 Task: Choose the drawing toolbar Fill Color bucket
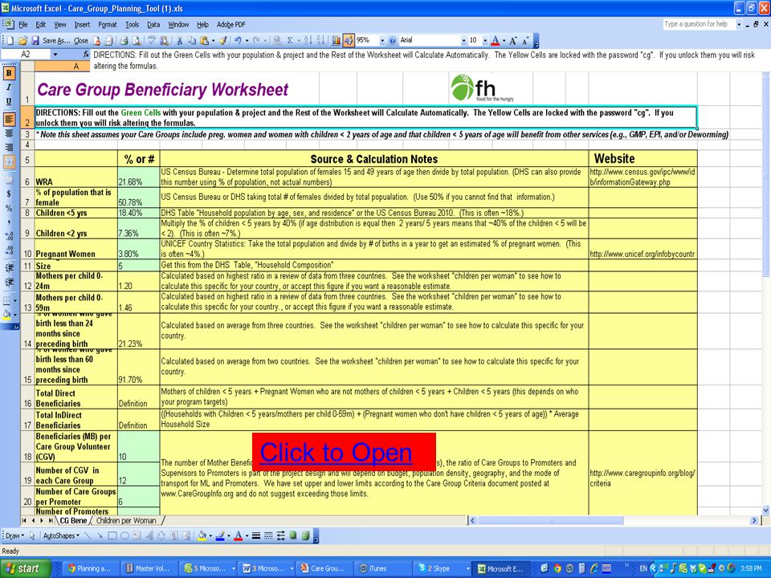coord(202,535)
